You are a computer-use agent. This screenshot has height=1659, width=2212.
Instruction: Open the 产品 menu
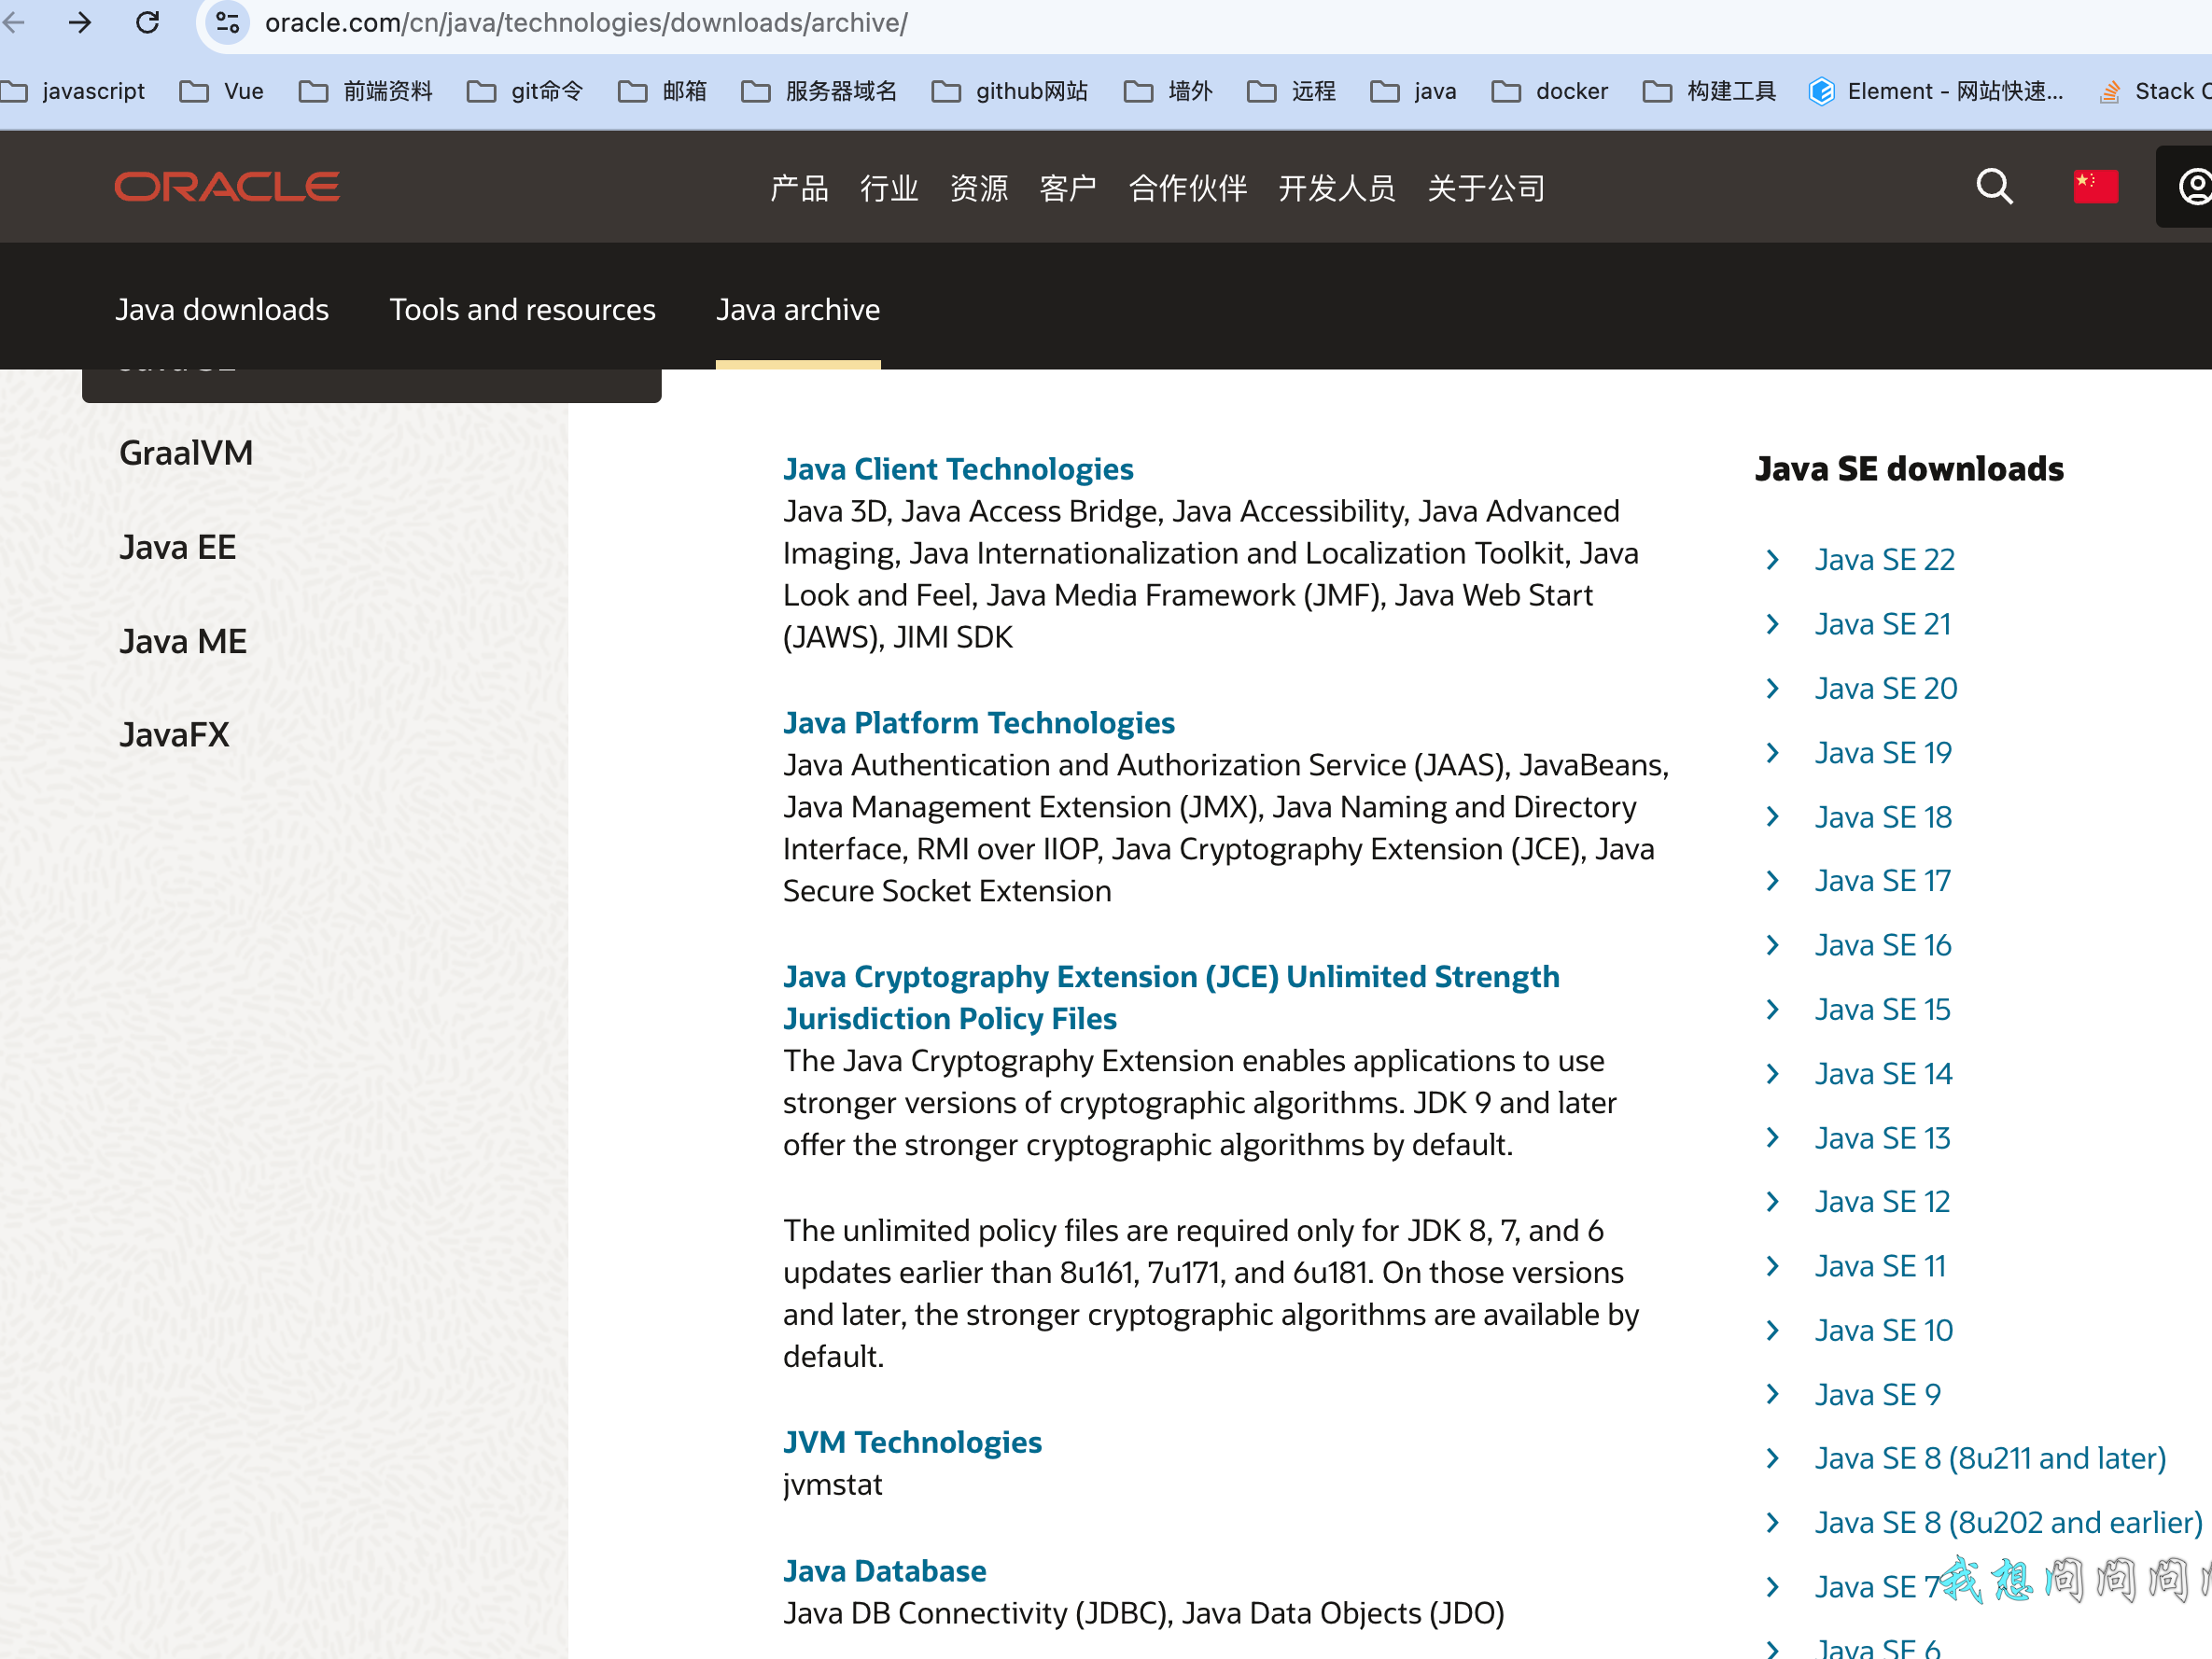[x=799, y=188]
